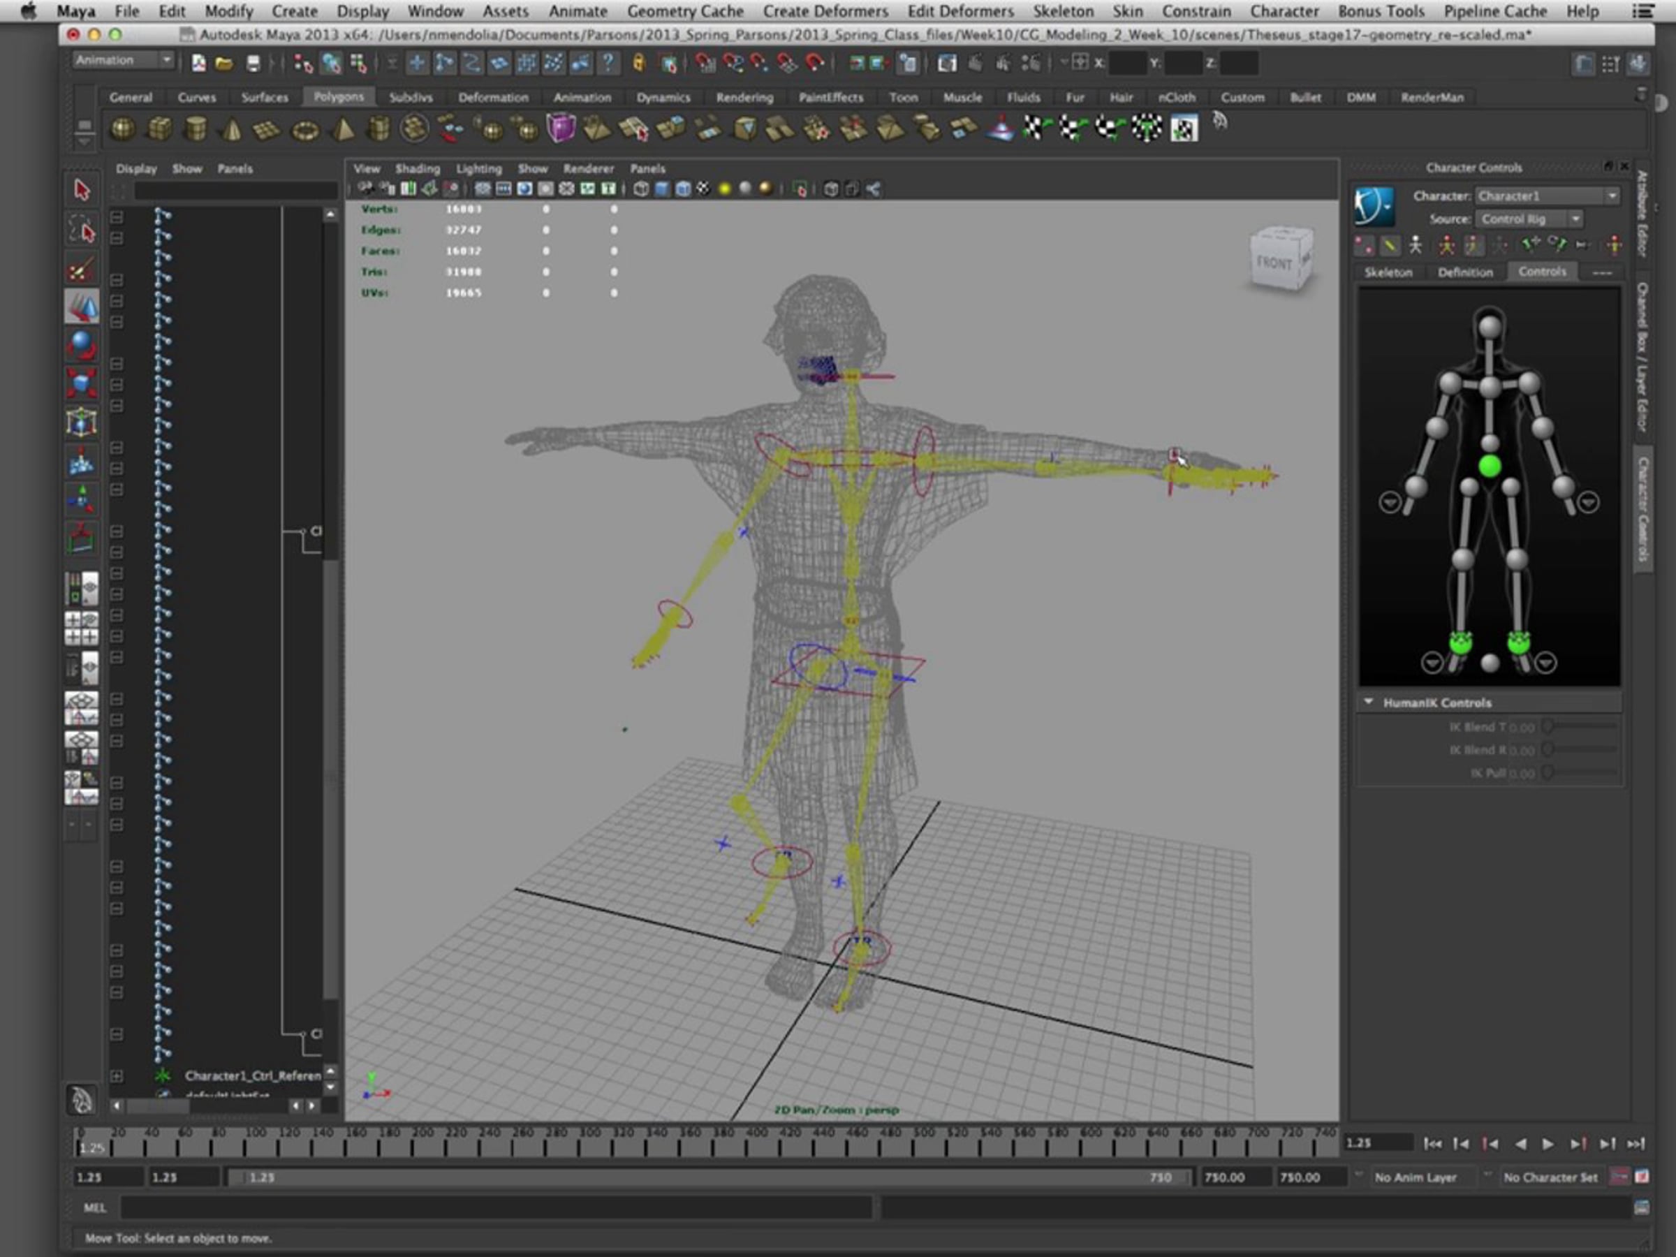1676x1257 pixels.
Task: Expand the Character1_Ctrl_Reference node
Action: point(116,1075)
